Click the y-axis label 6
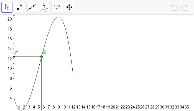194x111 pixels. coord(11,88)
